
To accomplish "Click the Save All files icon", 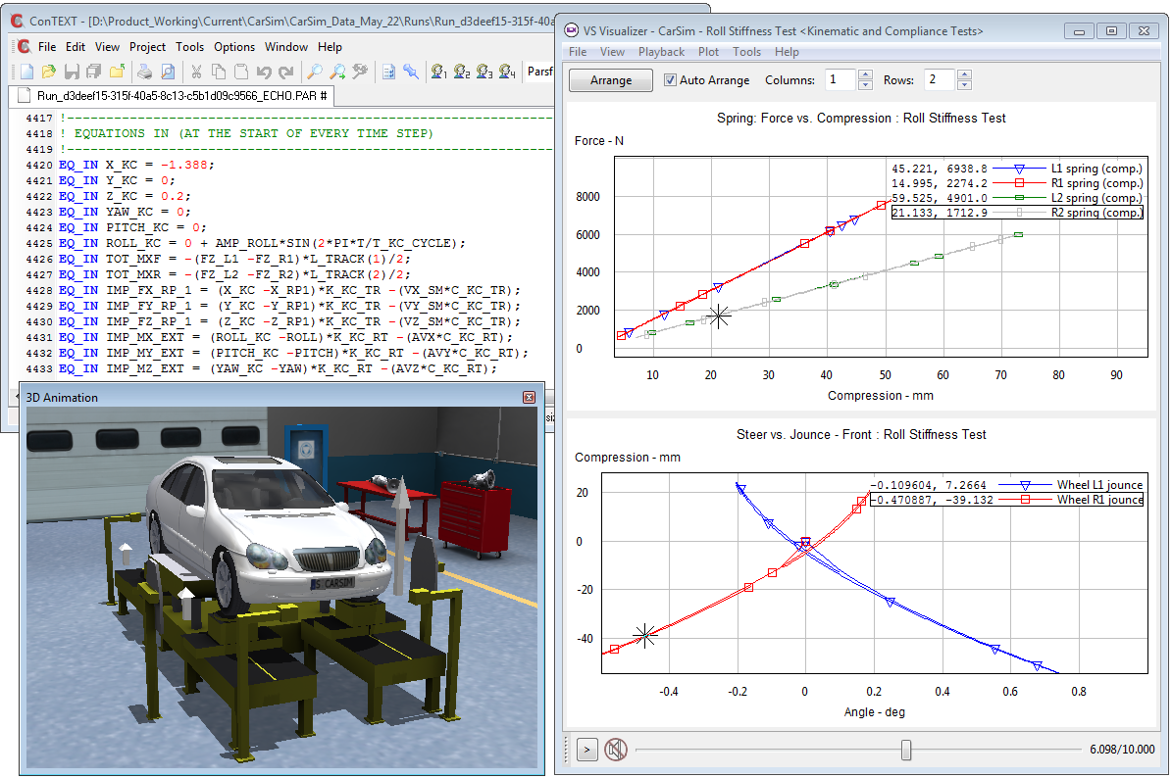I will 94,72.
